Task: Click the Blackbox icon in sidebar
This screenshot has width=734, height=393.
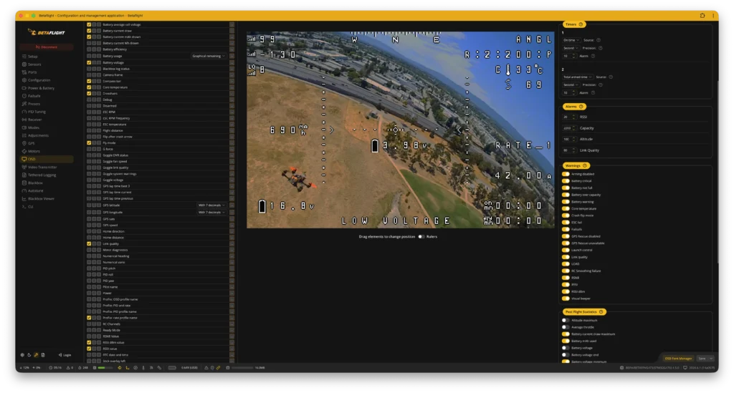Action: 24,183
